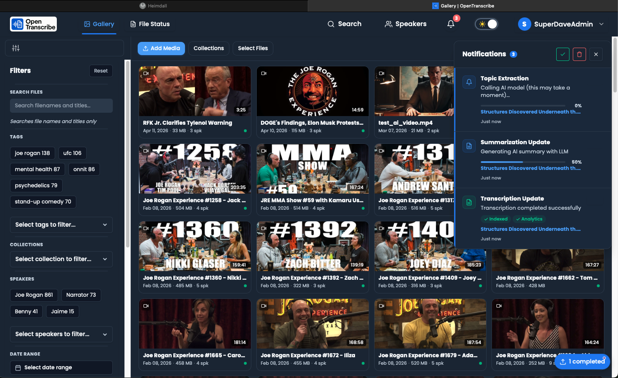Open the Joe Rogan Experience #1392 thumbnail
This screenshot has width=618, height=378.
coord(313,246)
